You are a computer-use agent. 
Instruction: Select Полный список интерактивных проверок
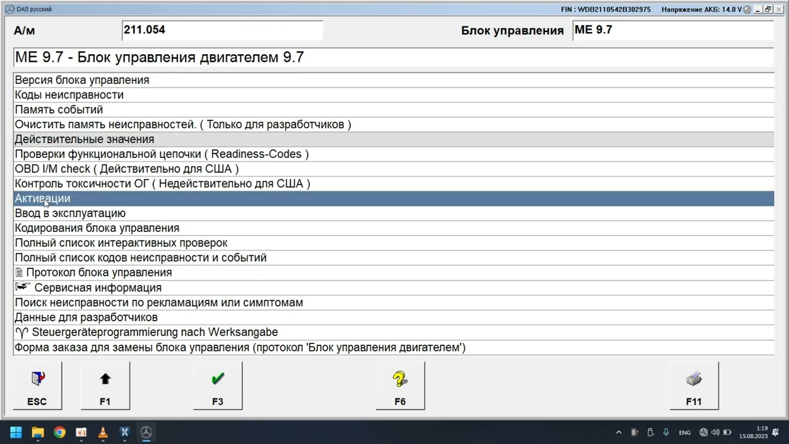click(393, 243)
